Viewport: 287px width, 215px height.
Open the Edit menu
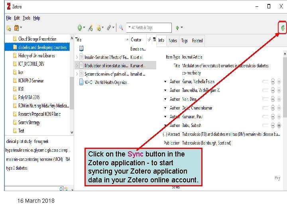[17, 18]
